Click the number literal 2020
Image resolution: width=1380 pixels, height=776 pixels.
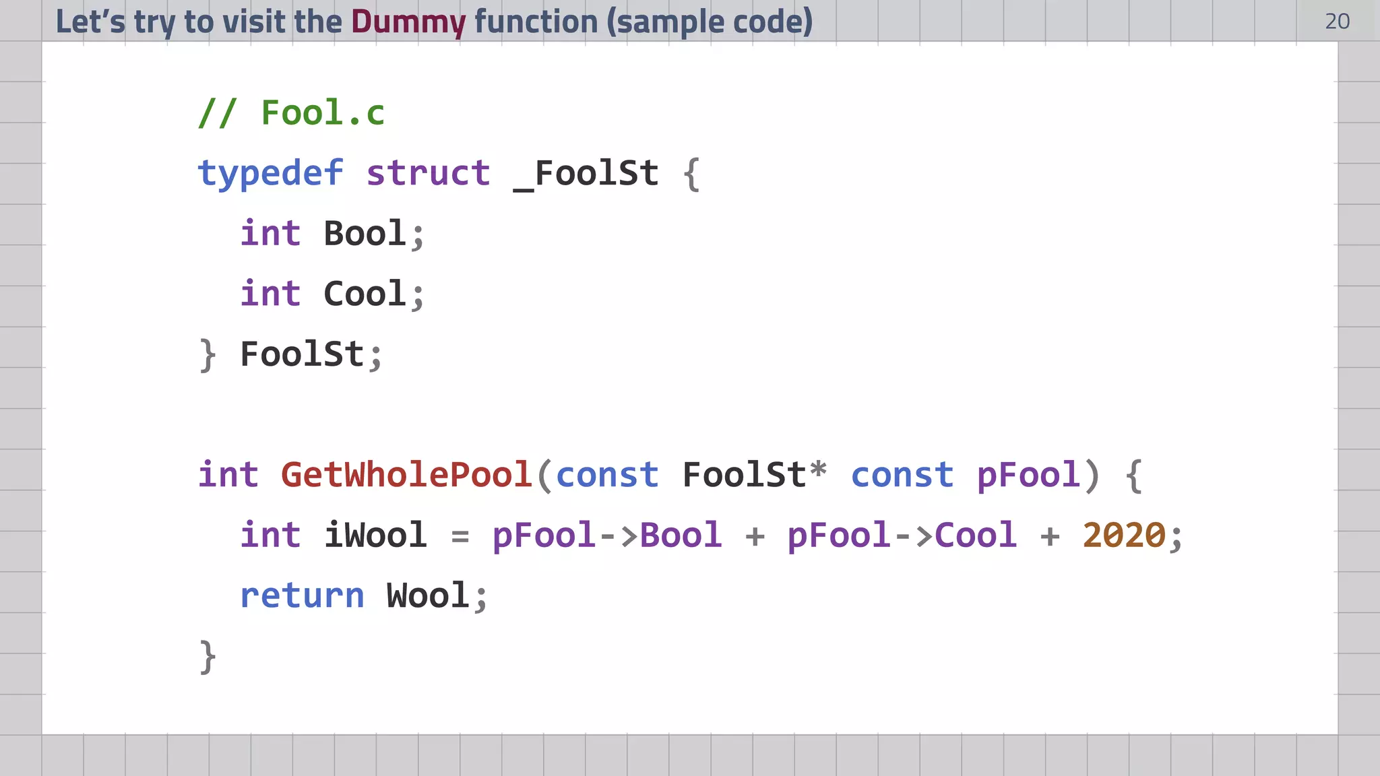pos(1124,536)
